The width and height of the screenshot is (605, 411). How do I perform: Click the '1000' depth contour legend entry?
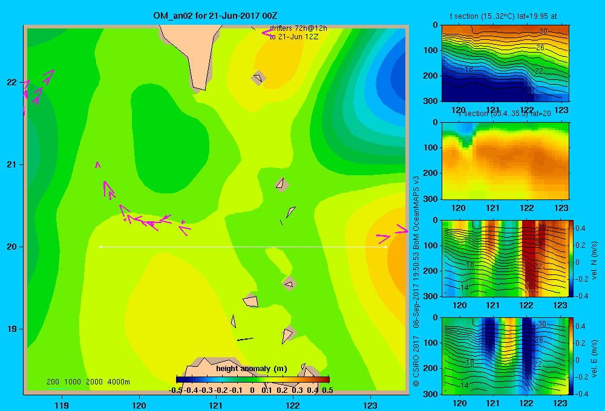[x=73, y=382]
